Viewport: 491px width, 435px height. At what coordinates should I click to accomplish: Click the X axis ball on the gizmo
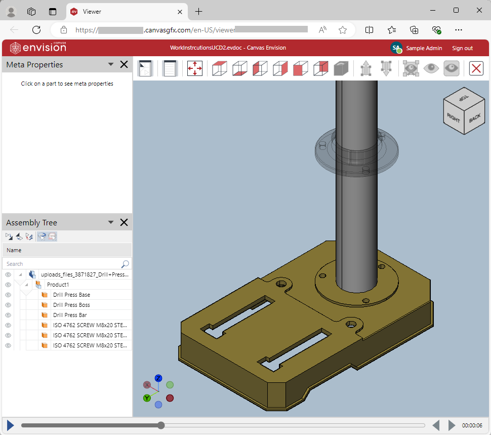pyautogui.click(x=147, y=385)
